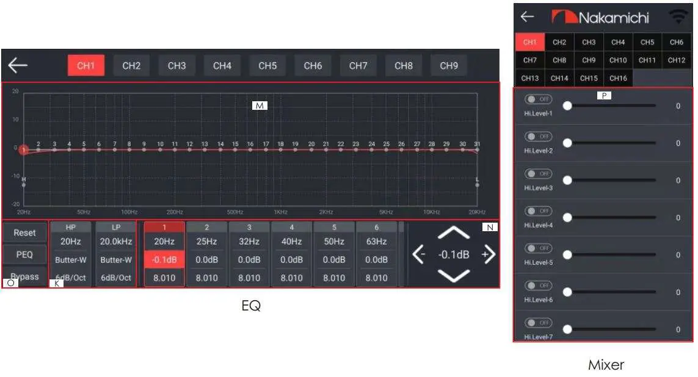Switch to the CH5 EQ tab
The width and height of the screenshot is (698, 377).
point(267,65)
